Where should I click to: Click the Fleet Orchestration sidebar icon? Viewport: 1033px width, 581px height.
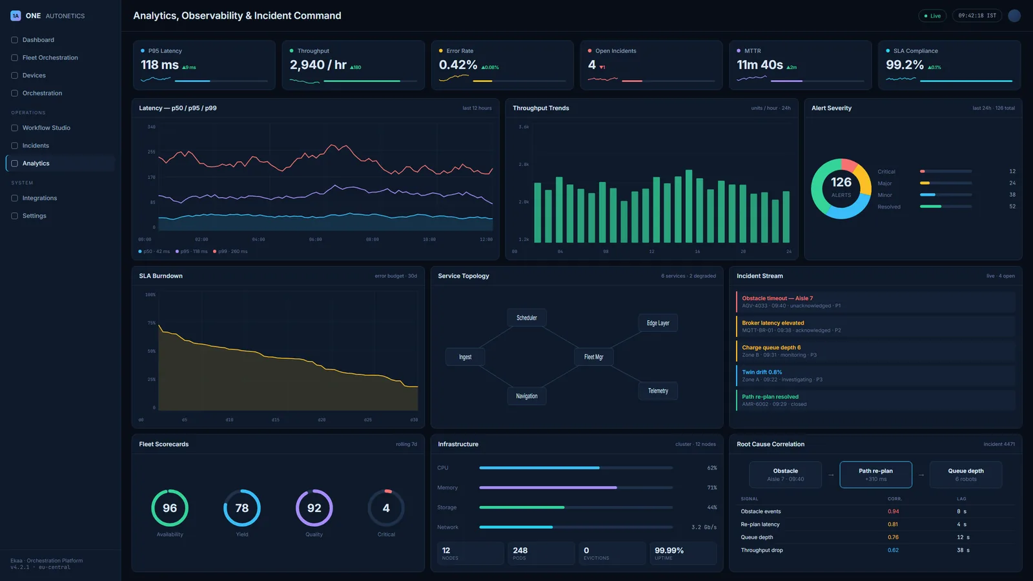pos(14,57)
